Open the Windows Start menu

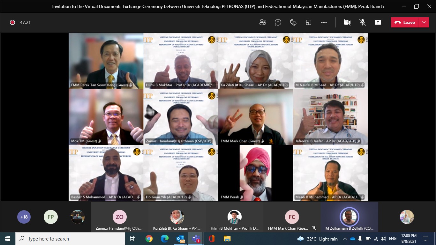[8, 239]
